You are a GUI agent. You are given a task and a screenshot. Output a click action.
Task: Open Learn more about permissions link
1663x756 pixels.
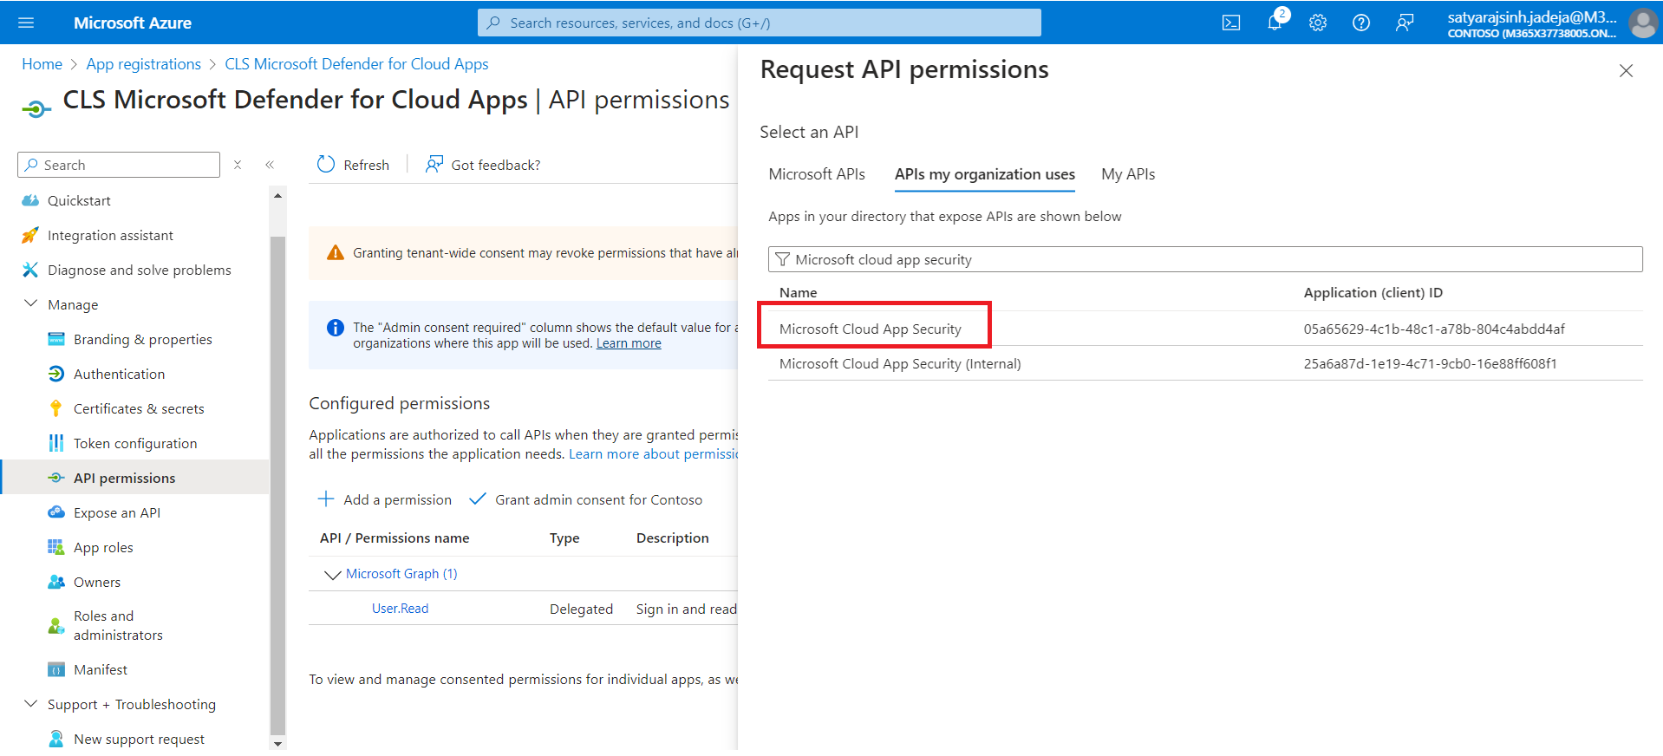pos(653,454)
